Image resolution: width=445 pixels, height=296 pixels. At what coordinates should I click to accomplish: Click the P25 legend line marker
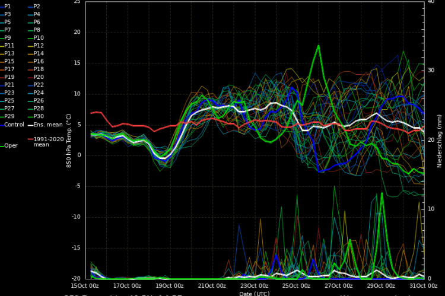click(x=2, y=101)
